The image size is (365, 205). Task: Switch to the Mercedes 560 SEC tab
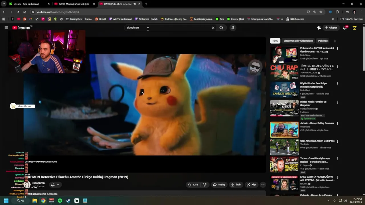(75, 4)
